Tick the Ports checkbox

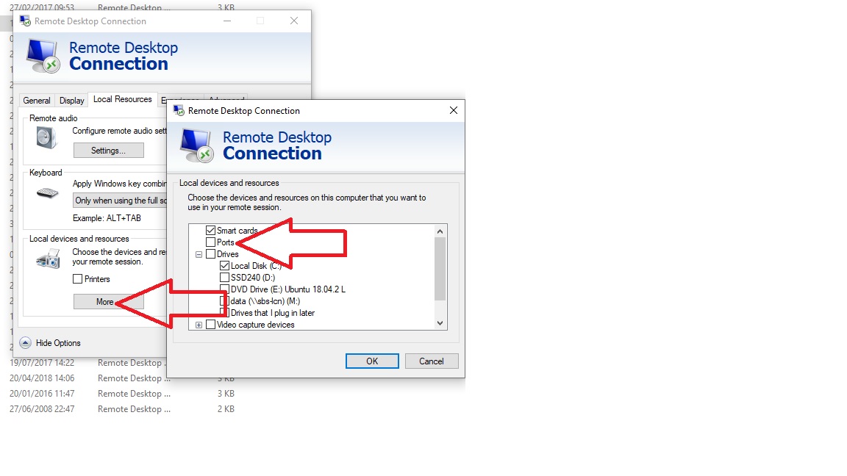pos(211,242)
